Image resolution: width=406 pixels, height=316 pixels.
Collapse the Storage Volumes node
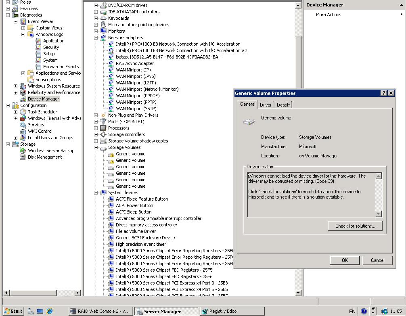click(96, 147)
